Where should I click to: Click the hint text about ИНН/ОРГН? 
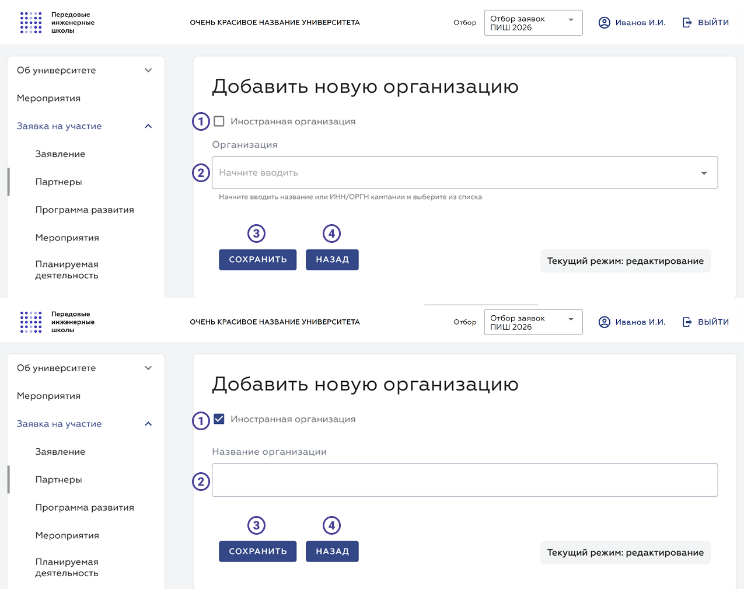tap(350, 197)
